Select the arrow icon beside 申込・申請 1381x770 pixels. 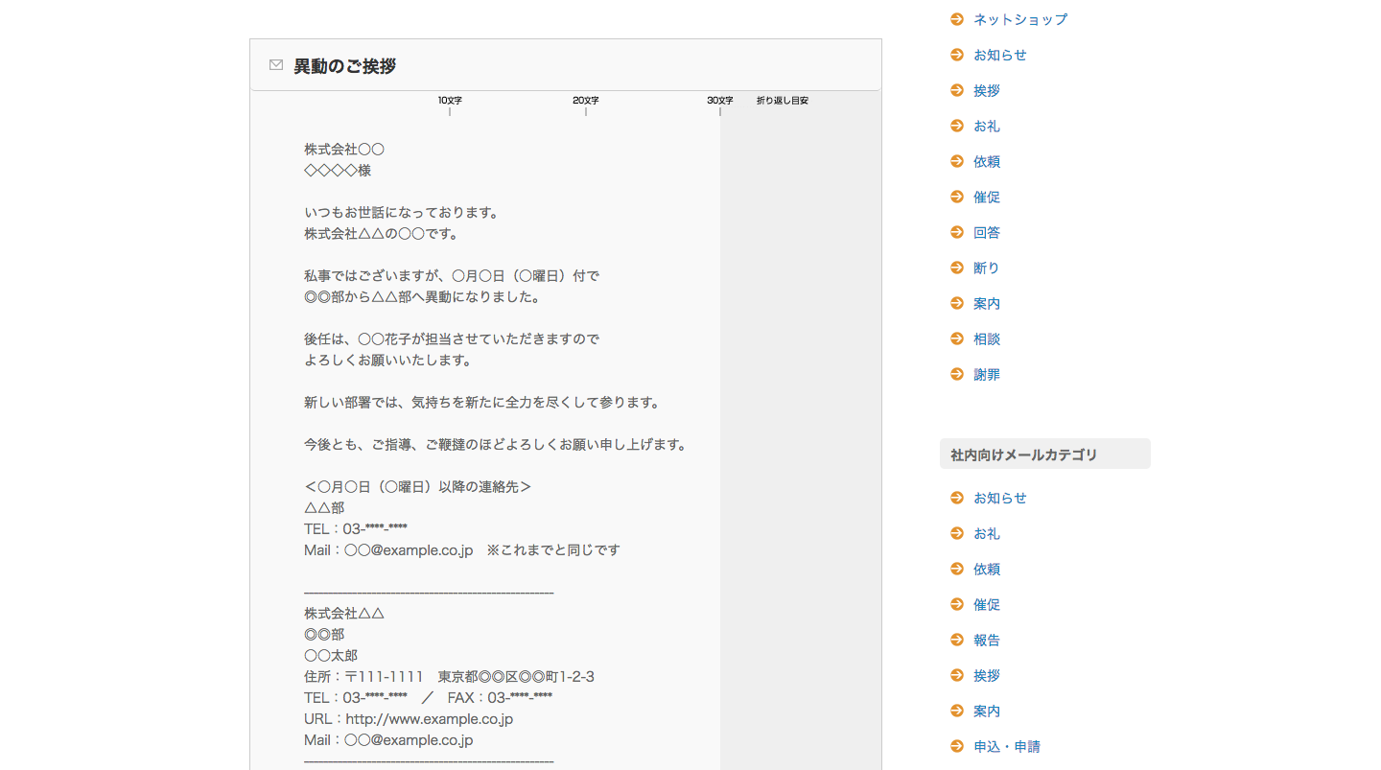pos(956,746)
